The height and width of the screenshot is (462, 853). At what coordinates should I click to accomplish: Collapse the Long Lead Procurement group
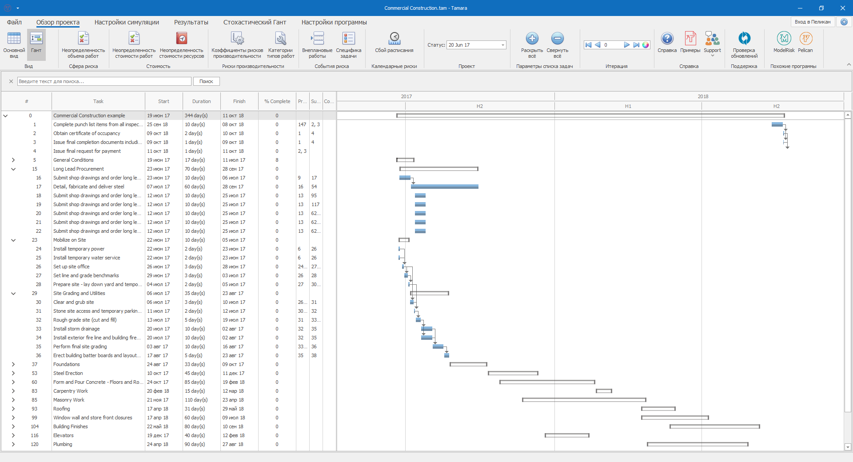13,169
